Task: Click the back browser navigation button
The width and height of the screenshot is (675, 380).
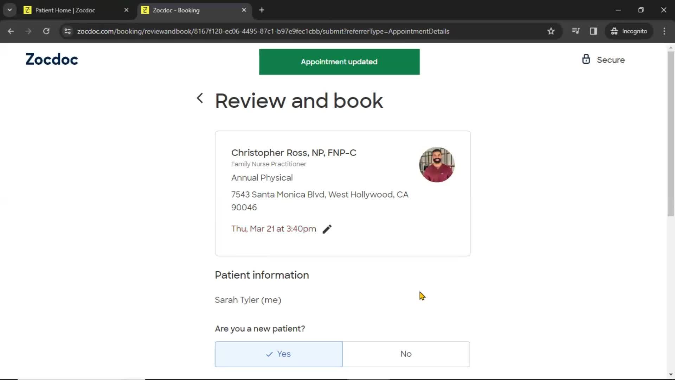Action: click(11, 31)
